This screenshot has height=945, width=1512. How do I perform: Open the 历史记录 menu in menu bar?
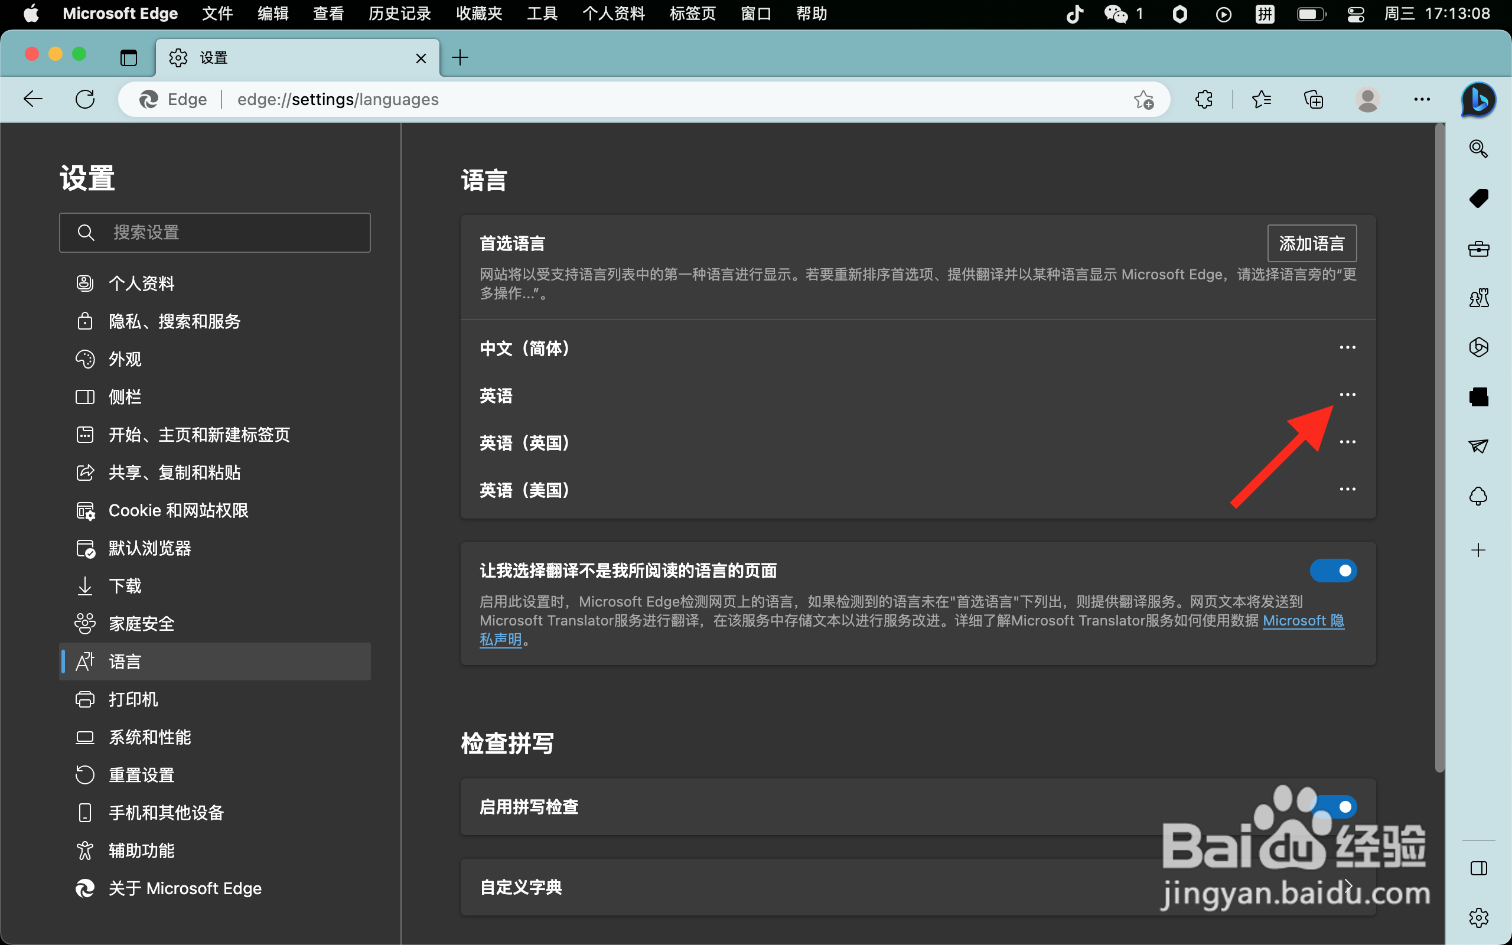pos(399,14)
